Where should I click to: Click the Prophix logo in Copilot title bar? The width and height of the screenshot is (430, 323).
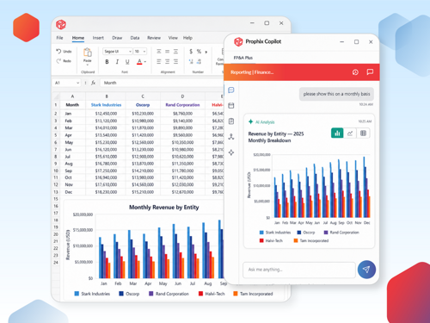point(238,41)
